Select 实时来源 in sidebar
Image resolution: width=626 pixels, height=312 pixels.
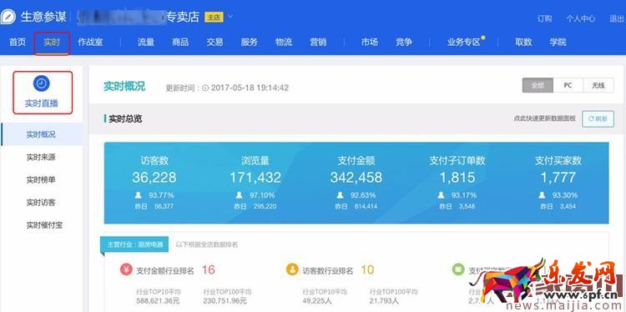(x=41, y=157)
